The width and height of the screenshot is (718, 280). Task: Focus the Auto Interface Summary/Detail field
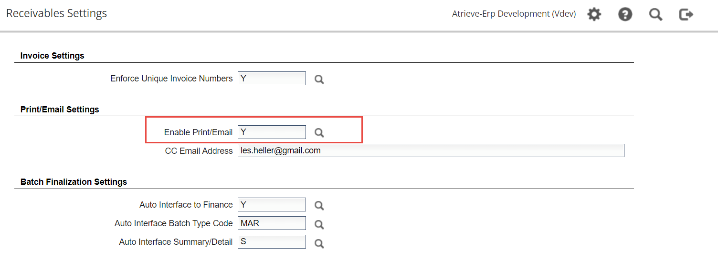pos(272,241)
